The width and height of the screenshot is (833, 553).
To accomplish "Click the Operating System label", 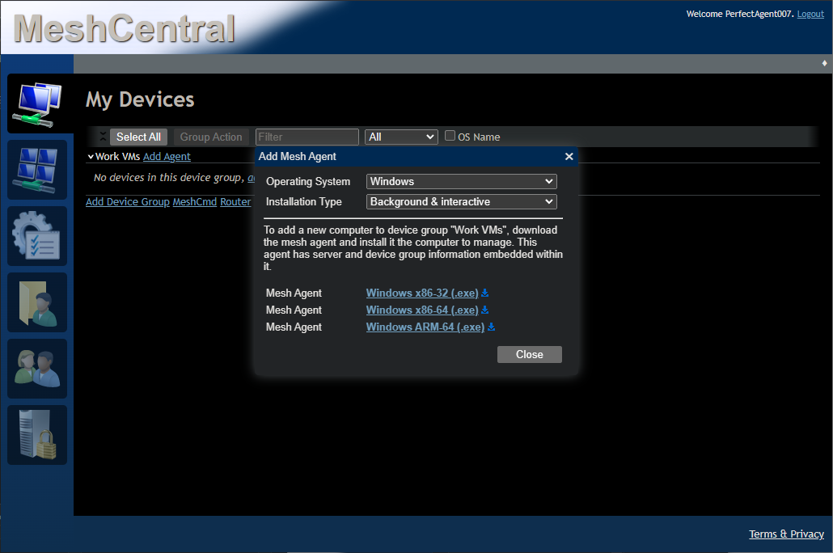I will point(308,182).
